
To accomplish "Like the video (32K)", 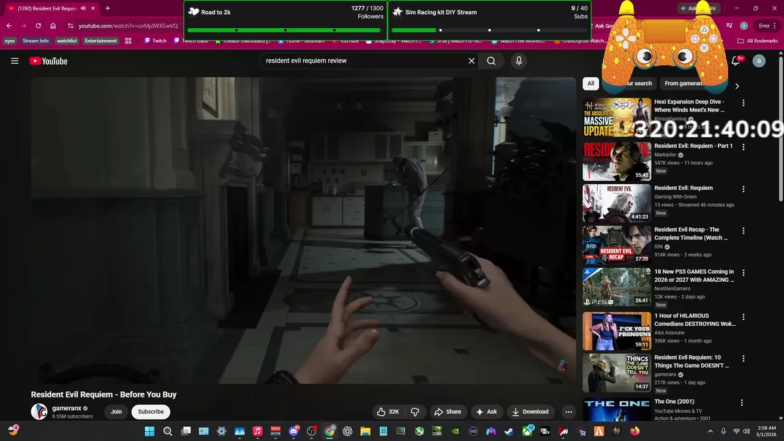I will 388,412.
